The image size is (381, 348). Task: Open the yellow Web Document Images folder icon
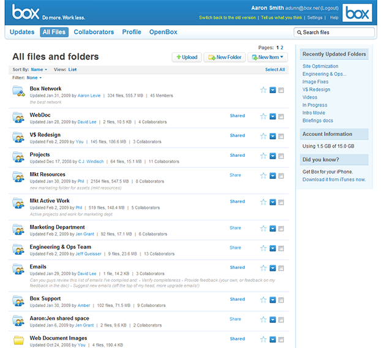pos(18,340)
